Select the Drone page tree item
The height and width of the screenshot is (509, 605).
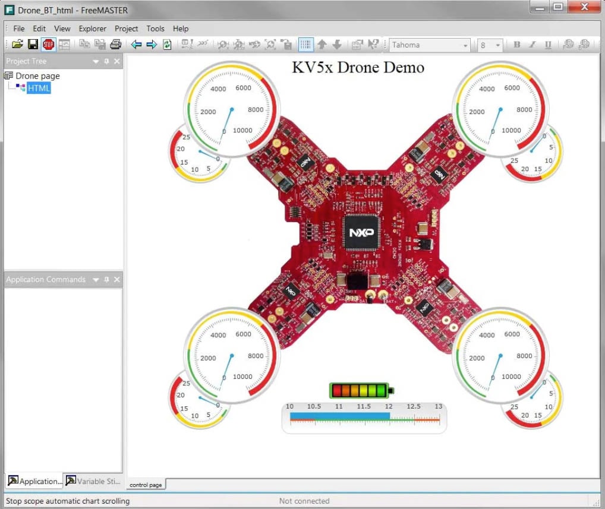37,76
